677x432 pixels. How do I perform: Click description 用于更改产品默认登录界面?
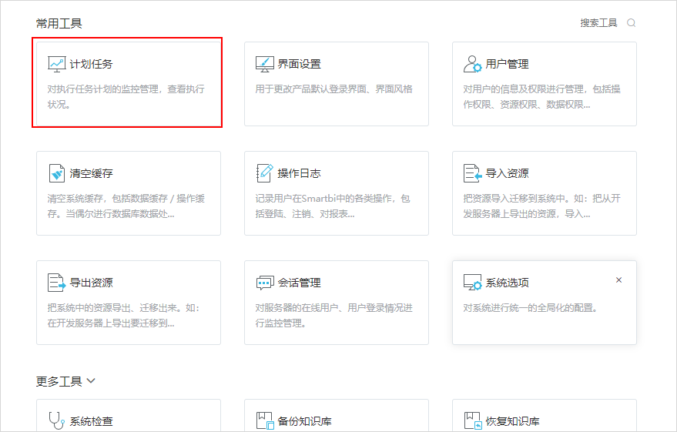[333, 89]
